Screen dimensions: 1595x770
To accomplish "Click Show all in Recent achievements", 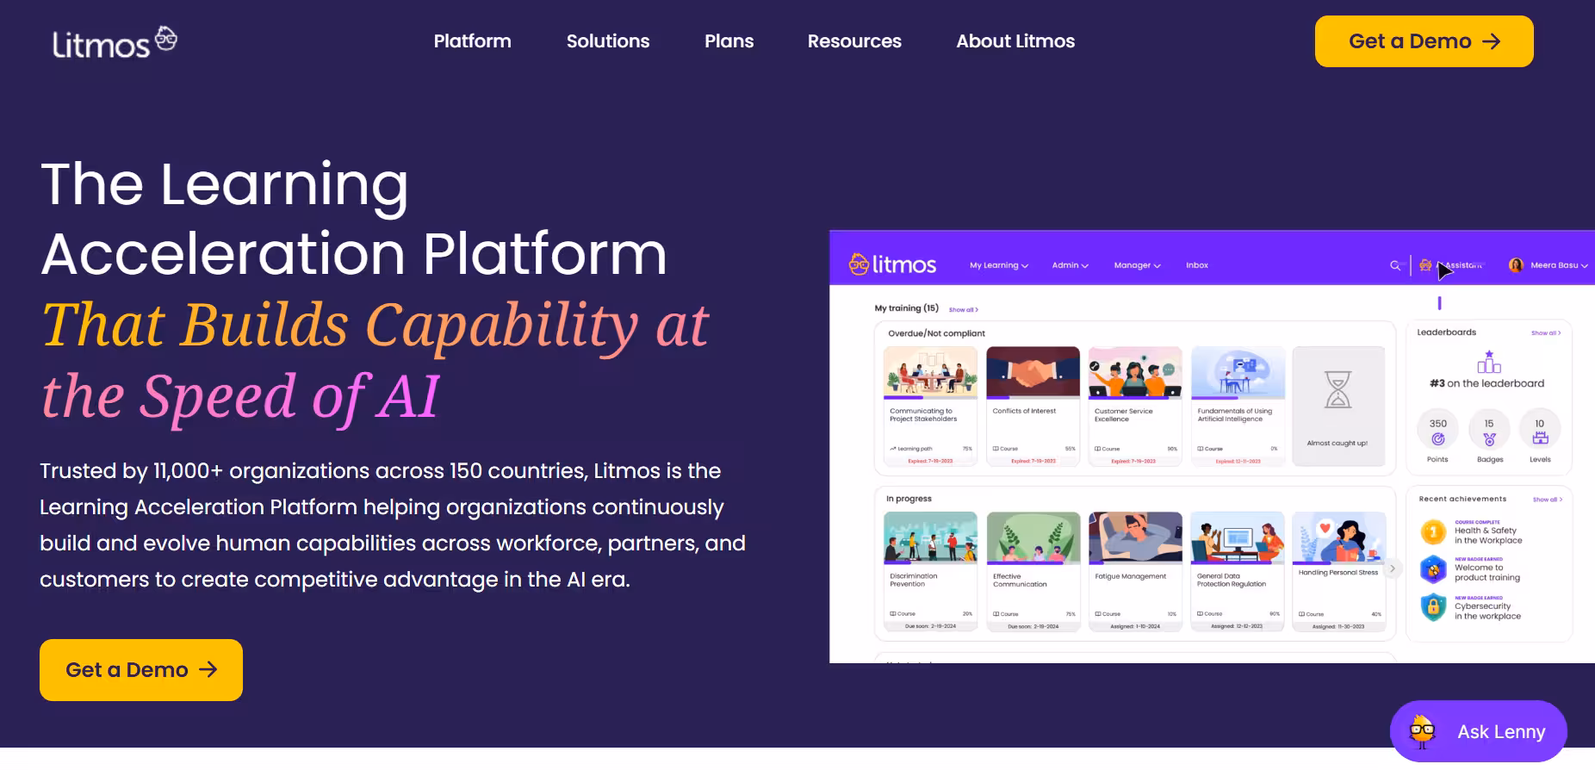I will point(1548,500).
